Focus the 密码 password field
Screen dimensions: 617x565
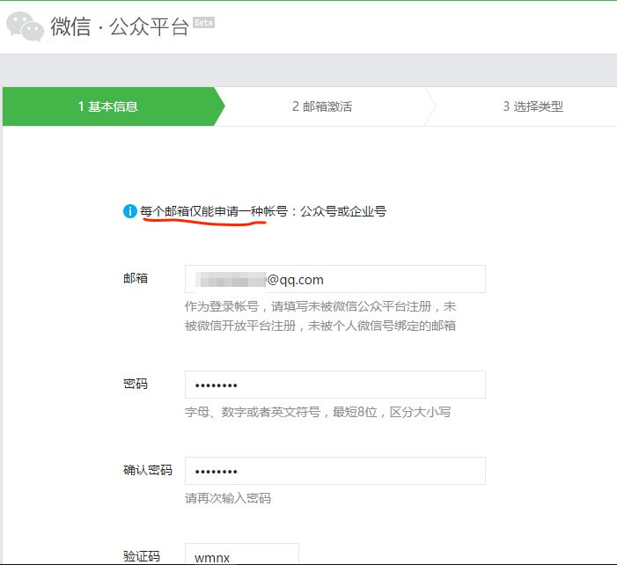point(335,385)
